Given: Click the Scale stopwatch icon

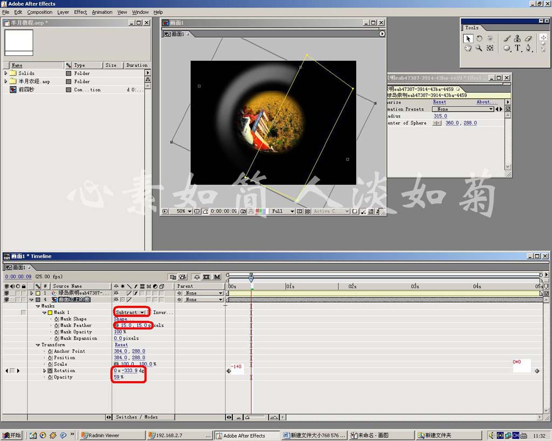Looking at the screenshot, I should click(x=50, y=364).
